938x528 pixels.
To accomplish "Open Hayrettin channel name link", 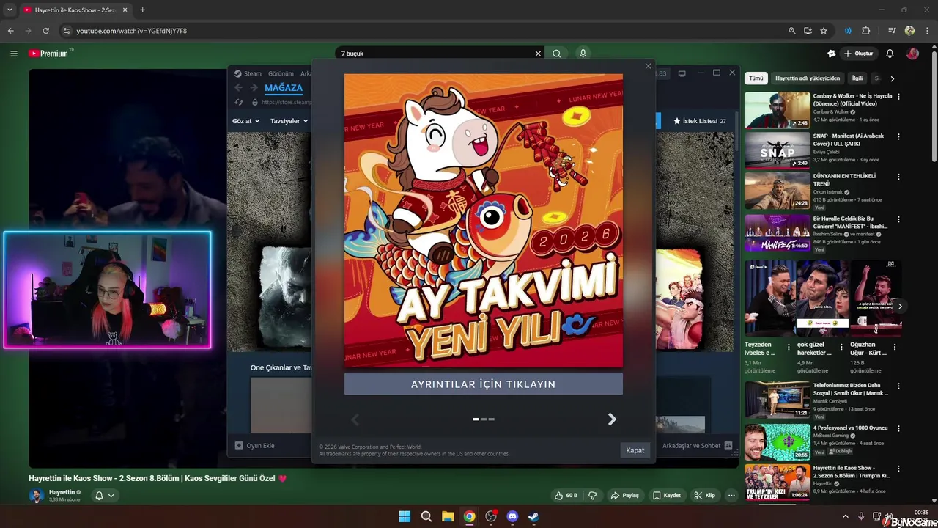I will pos(62,492).
